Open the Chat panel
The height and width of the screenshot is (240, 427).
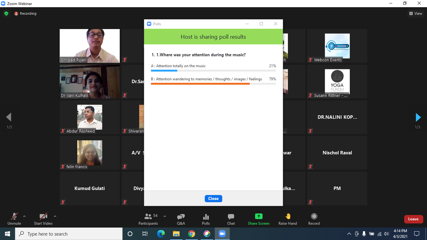pyautogui.click(x=231, y=219)
